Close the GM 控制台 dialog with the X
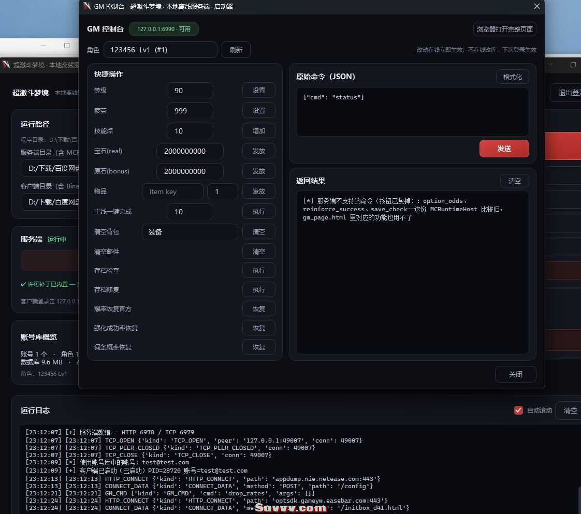The height and width of the screenshot is (514, 581). pyautogui.click(x=536, y=6)
